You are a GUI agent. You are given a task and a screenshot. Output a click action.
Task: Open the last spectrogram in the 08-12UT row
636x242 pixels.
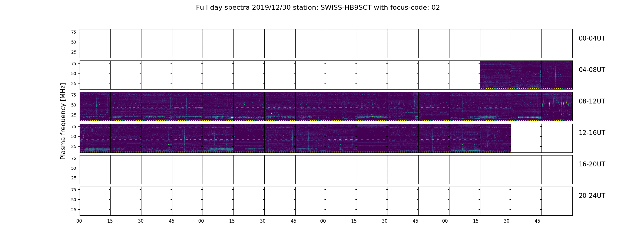(557, 106)
